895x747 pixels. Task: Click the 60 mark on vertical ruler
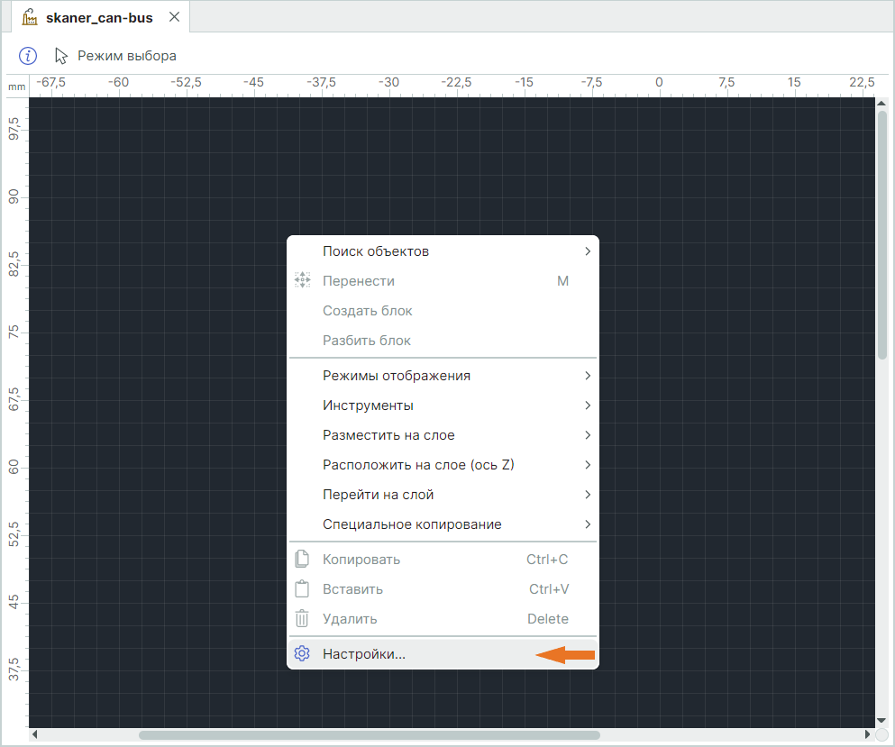(14, 467)
